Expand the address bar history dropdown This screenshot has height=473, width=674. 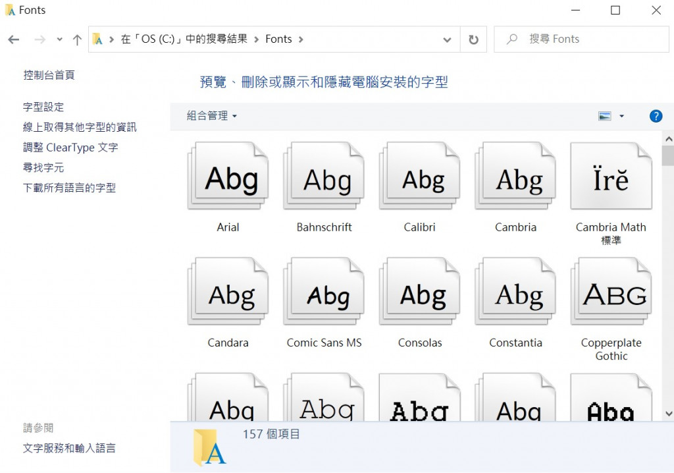coord(447,40)
